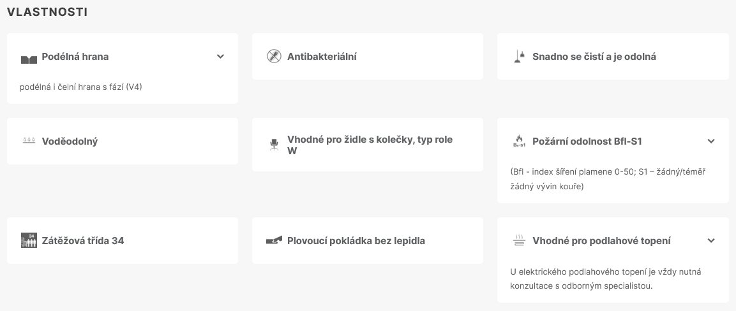
Task: Click the office chair with castors icon
Action: tap(274, 145)
